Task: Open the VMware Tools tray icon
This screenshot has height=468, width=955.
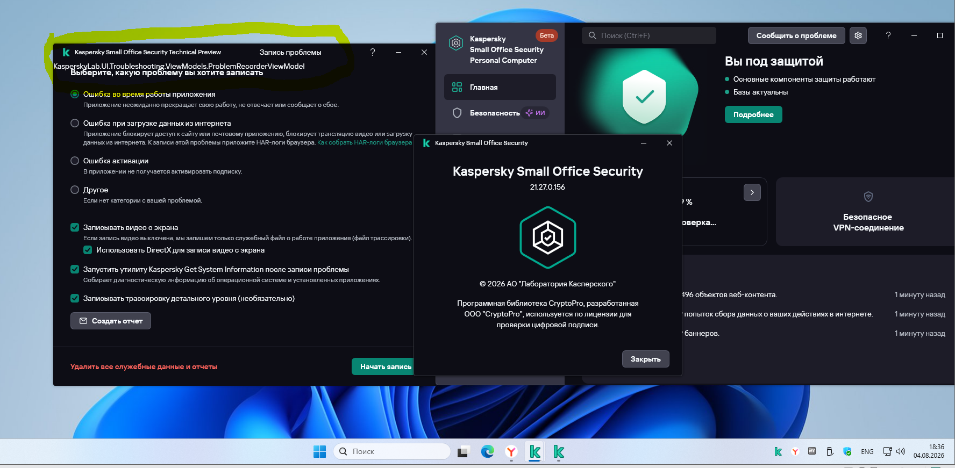Action: 812,451
